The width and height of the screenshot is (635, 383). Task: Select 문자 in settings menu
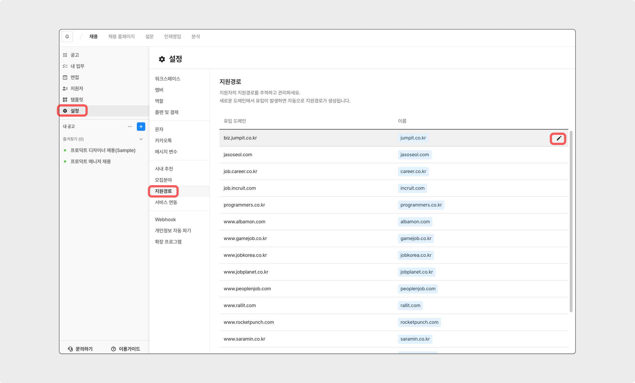click(159, 129)
